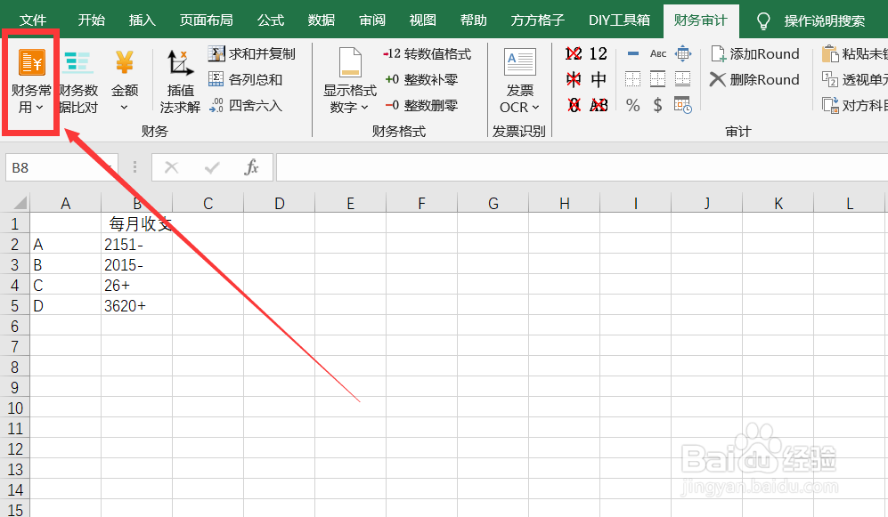Screen dimensions: 888x517
Task: Open 方方格子 tab
Action: click(x=537, y=20)
